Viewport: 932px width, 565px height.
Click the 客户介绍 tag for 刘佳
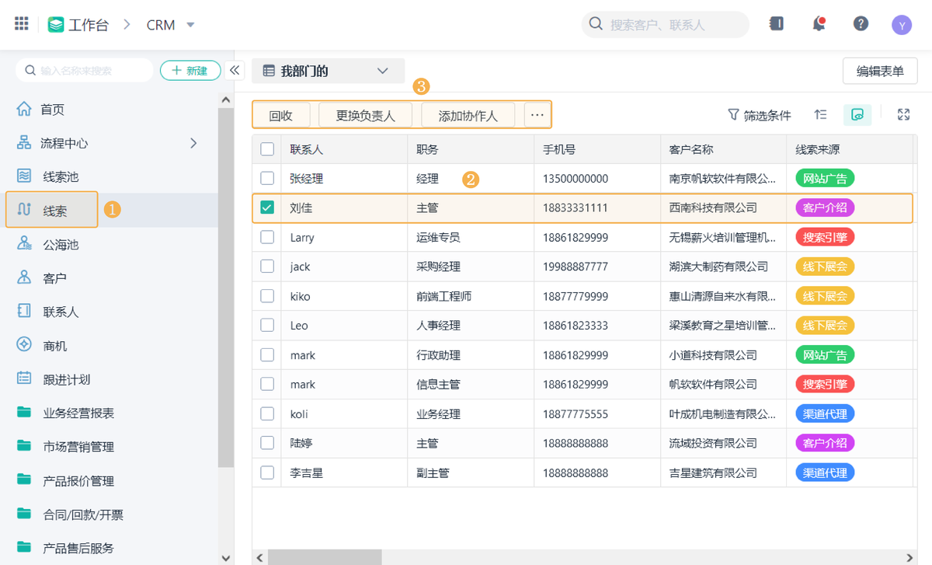point(825,208)
